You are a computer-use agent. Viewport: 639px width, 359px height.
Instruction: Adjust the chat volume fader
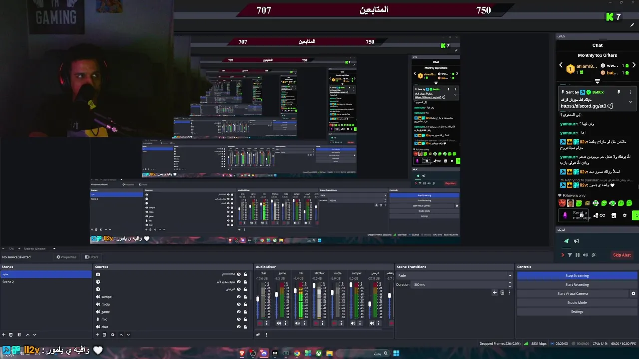258,299
